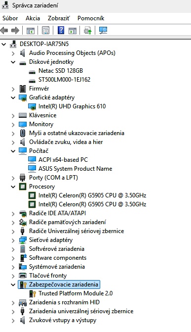The image size is (191, 332).
Task: Select Myši a ostatné ukazovacie zariadenia label
Action: (x=76, y=133)
